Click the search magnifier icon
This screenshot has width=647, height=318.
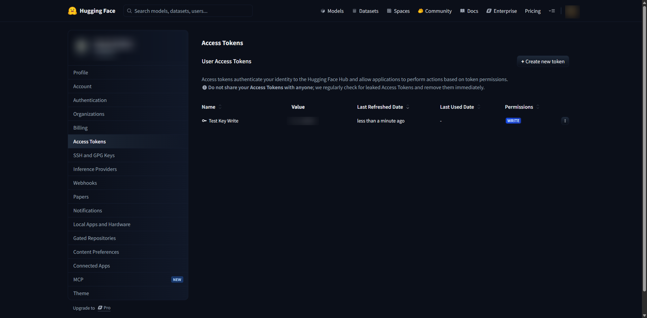[x=129, y=11]
